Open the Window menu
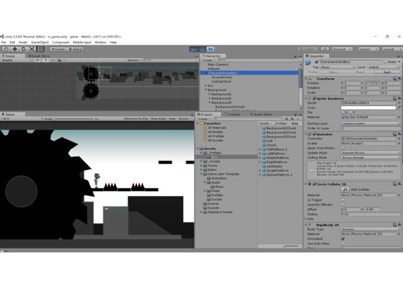Viewport: 403px width, 286px height. point(100,42)
